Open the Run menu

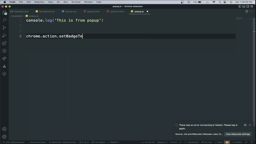(66, 2)
